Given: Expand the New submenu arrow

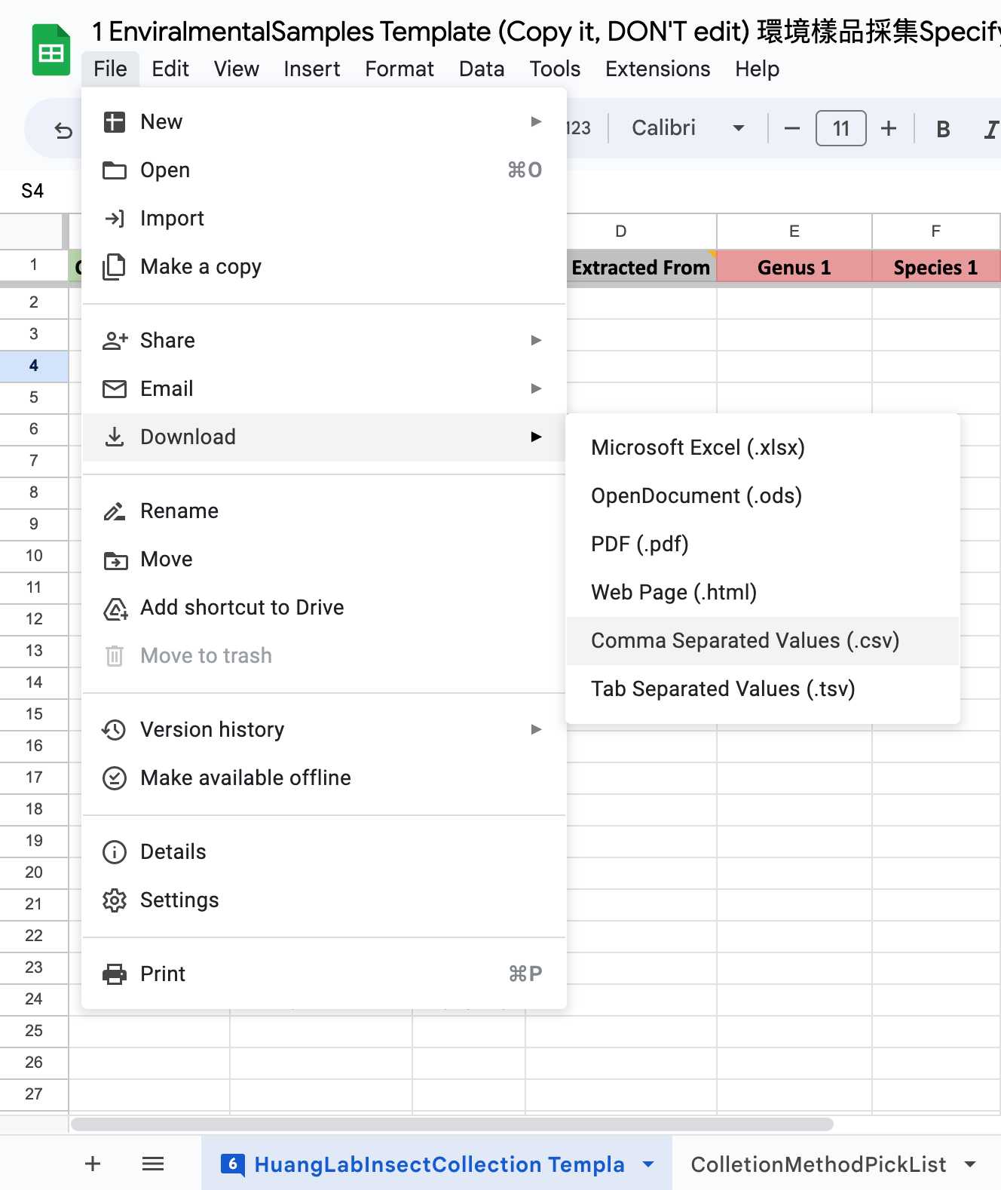Looking at the screenshot, I should (x=536, y=121).
